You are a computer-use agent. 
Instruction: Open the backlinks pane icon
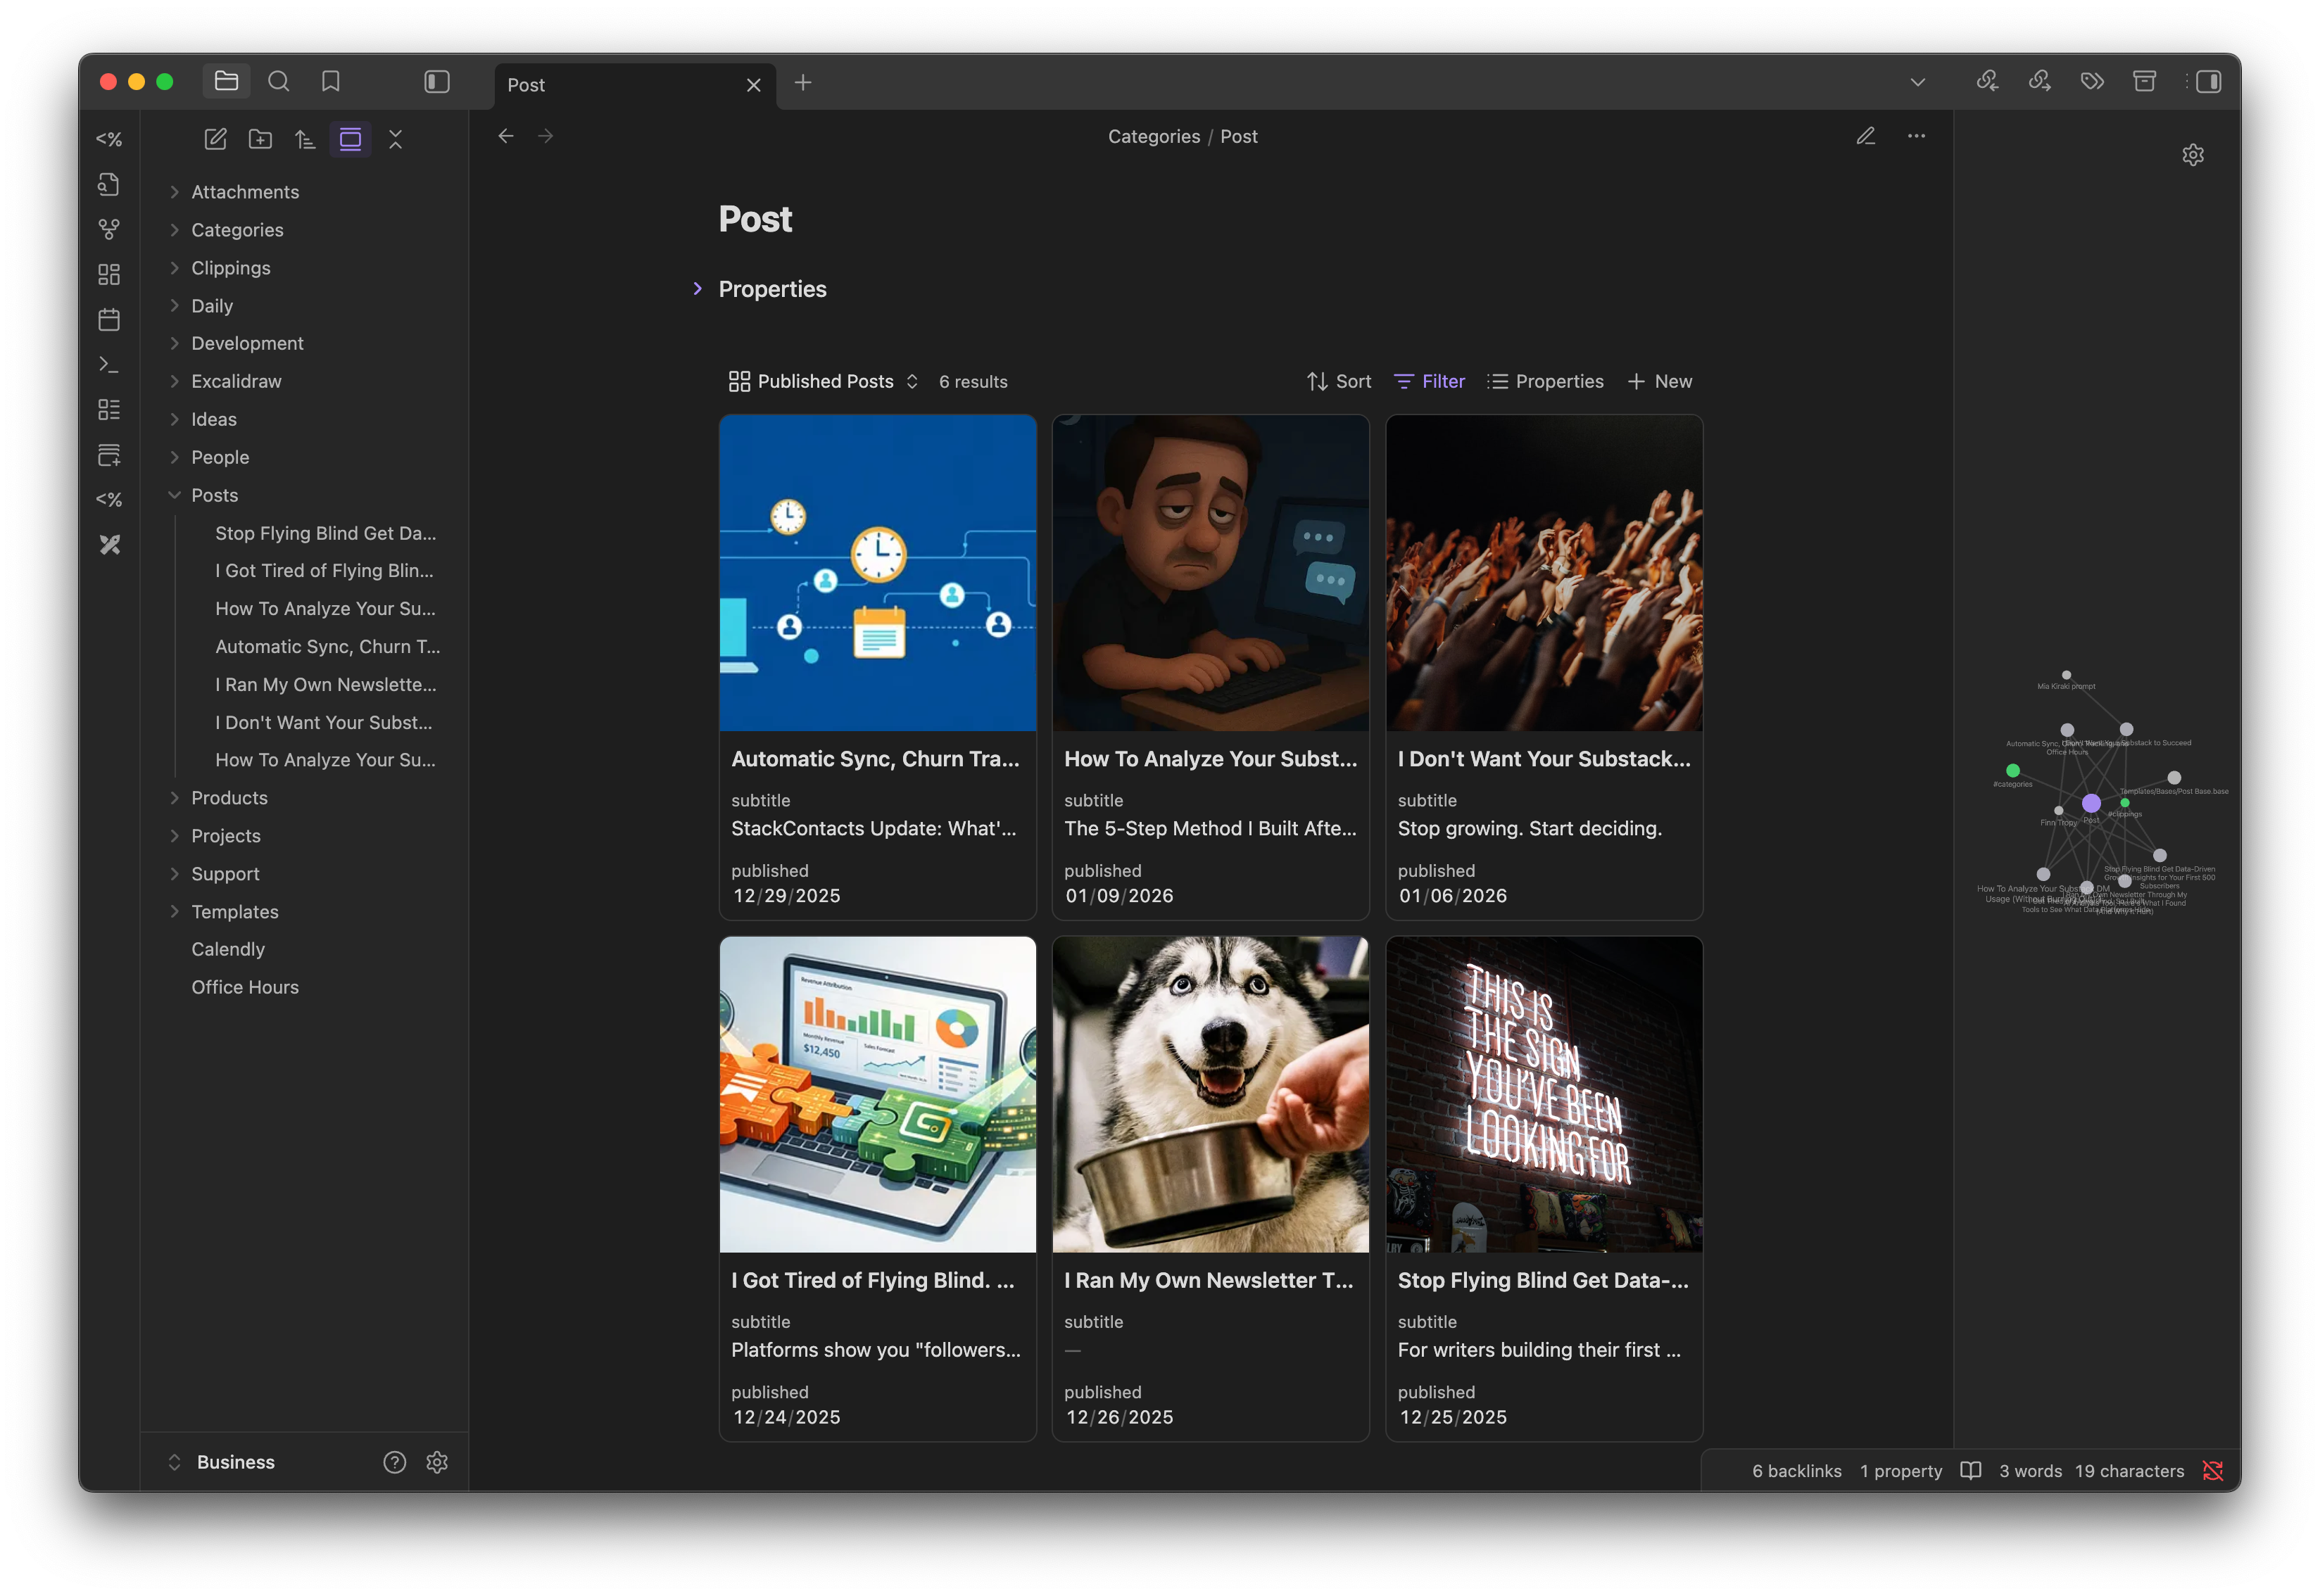1987,82
